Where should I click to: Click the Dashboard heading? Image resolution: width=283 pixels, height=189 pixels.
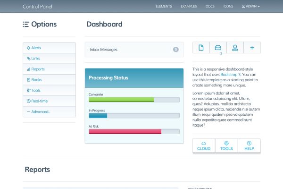(104, 24)
